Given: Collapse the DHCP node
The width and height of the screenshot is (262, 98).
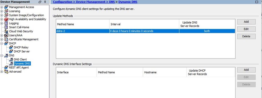Looking at the screenshot, I should pyautogui.click(x=2, y=43).
